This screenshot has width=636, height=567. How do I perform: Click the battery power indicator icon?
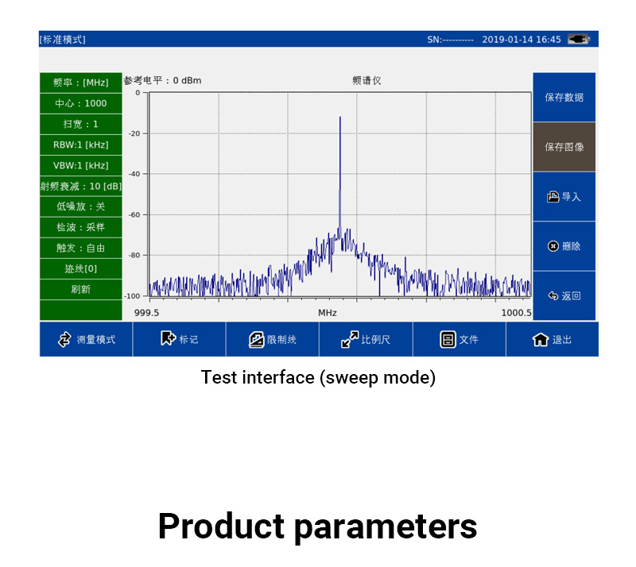(x=578, y=39)
